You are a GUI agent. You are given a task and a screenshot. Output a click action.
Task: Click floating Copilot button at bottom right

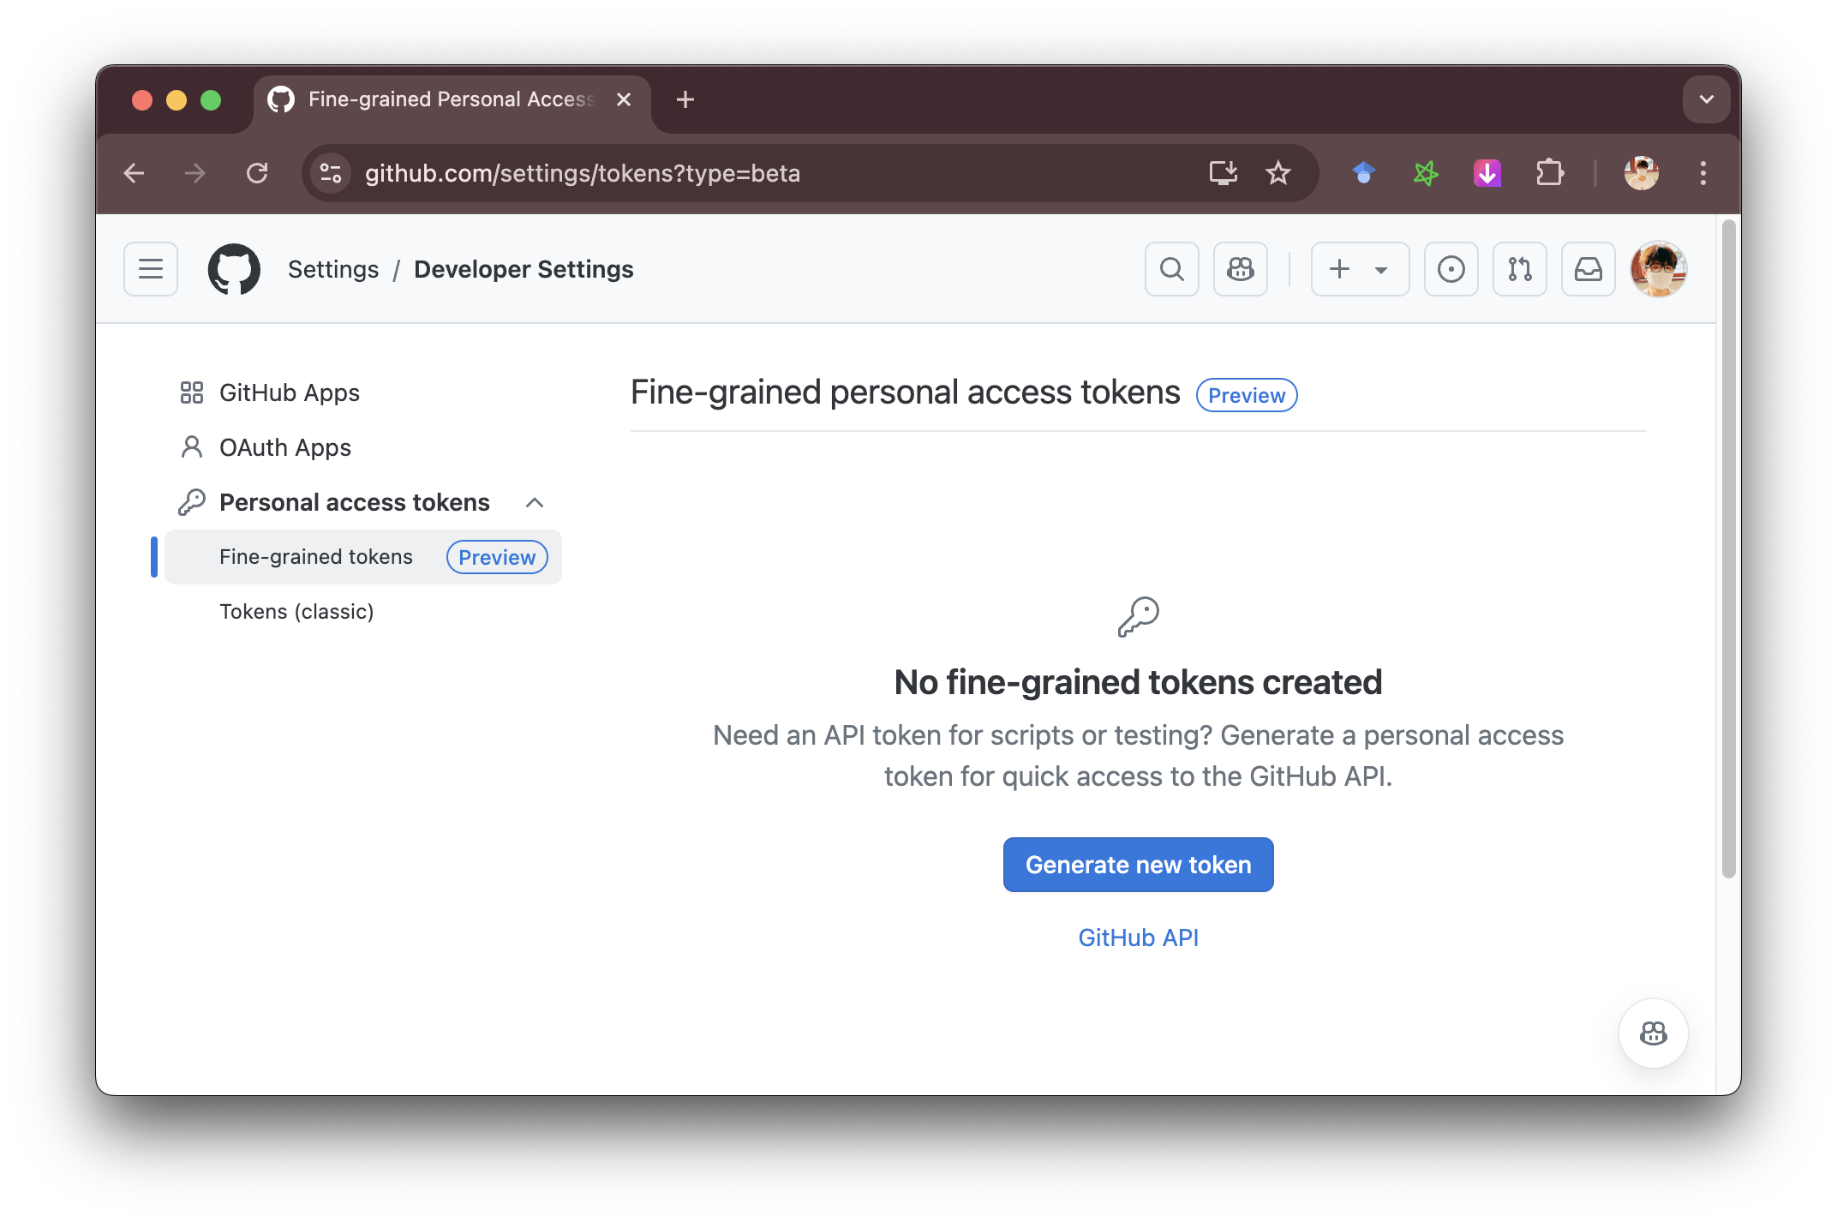[1653, 1033]
